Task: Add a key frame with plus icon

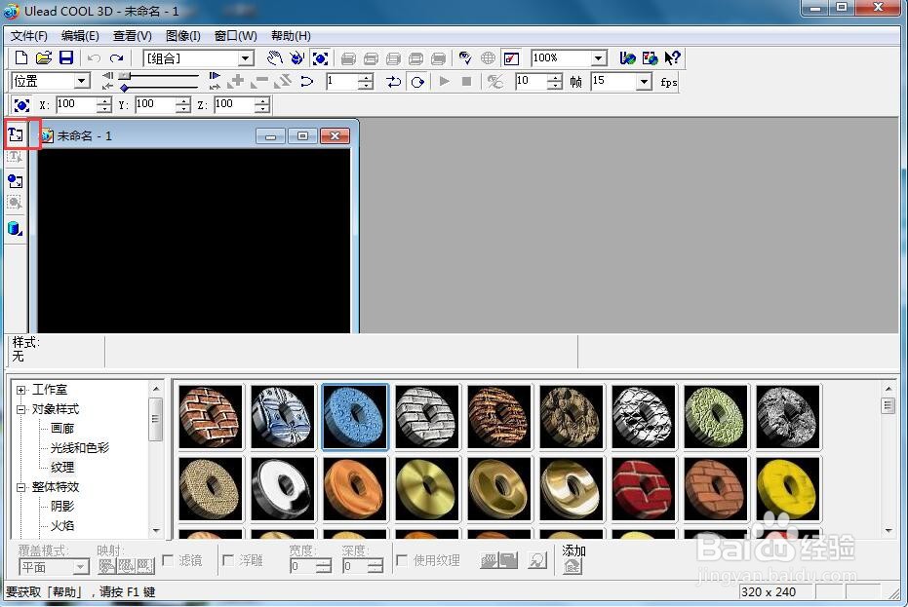Action: click(236, 81)
